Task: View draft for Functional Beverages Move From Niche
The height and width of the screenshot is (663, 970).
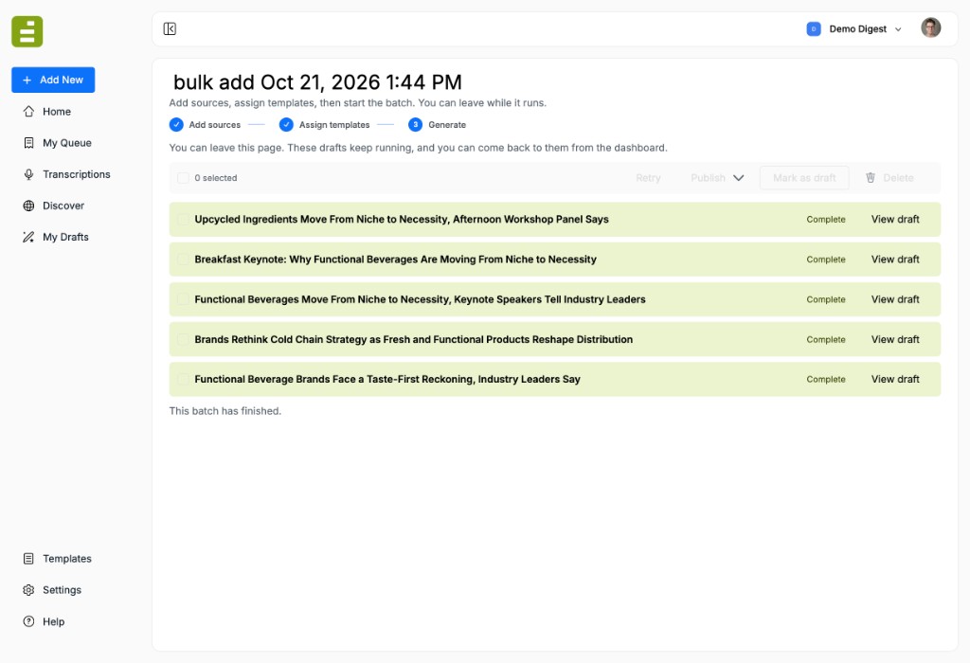Action: (895, 299)
